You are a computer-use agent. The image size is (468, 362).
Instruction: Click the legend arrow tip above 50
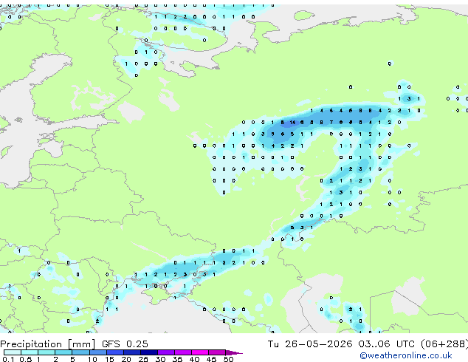pyautogui.click(x=234, y=352)
